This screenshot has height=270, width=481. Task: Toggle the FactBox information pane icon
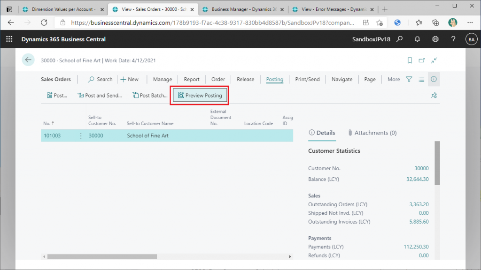(x=434, y=79)
